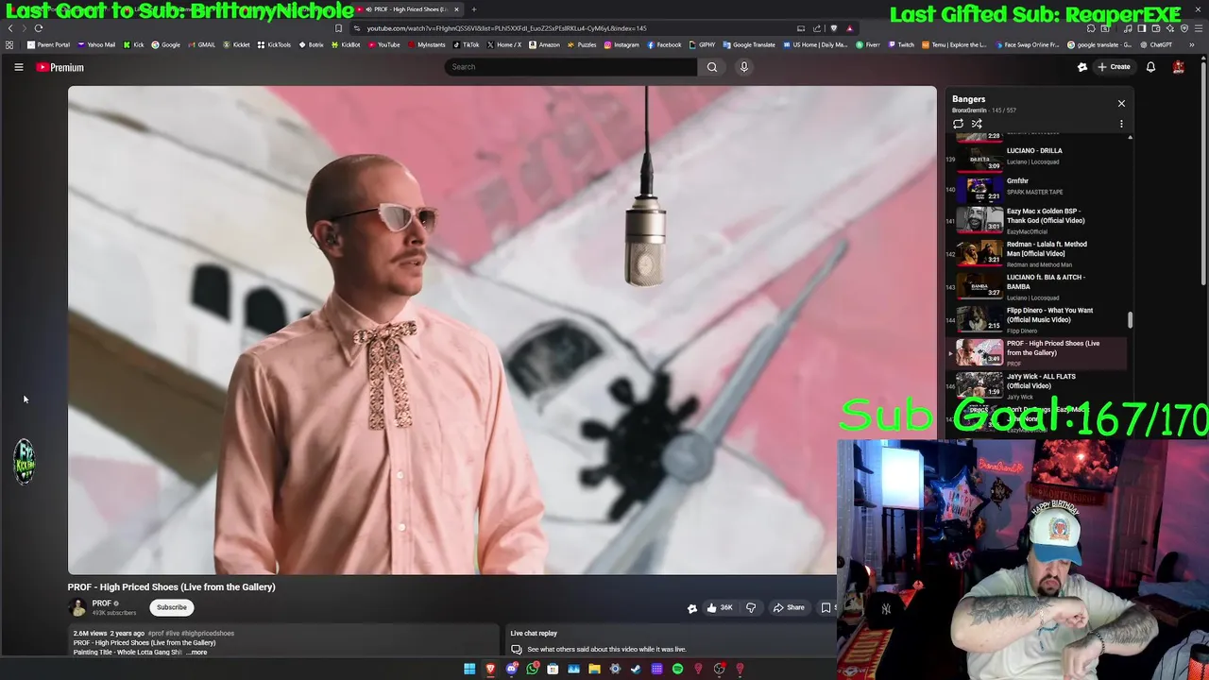Play JaYy Wick - ALL FLATS video
Viewport: 1209px width, 680px height.
1037,385
